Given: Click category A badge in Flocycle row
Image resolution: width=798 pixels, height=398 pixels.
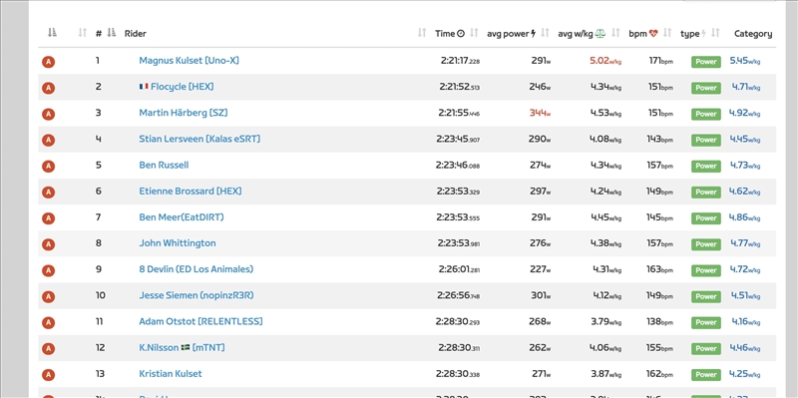Looking at the screenshot, I should [x=48, y=88].
